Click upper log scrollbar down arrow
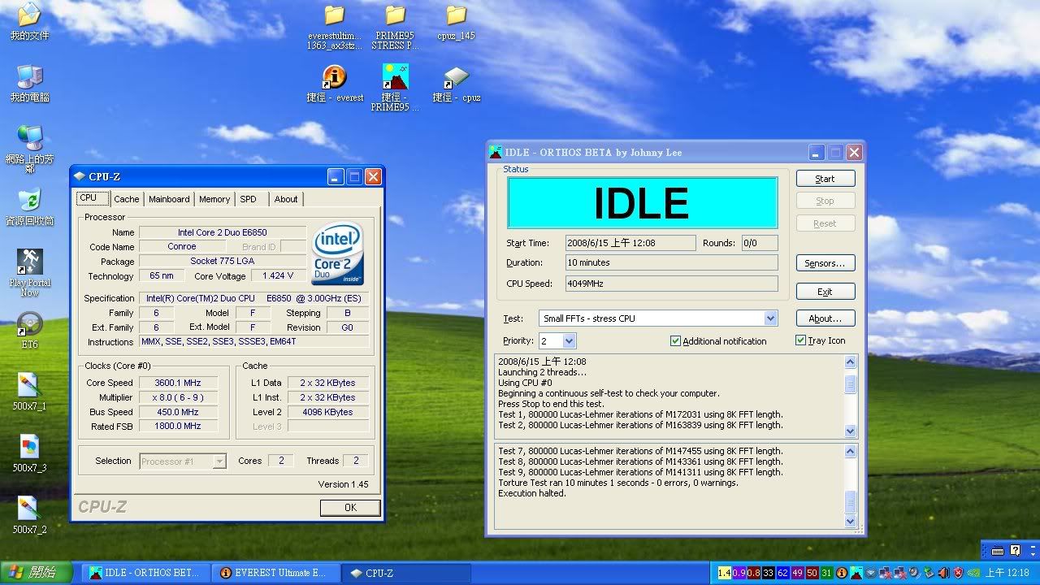The height and width of the screenshot is (585, 1040). pos(851,431)
